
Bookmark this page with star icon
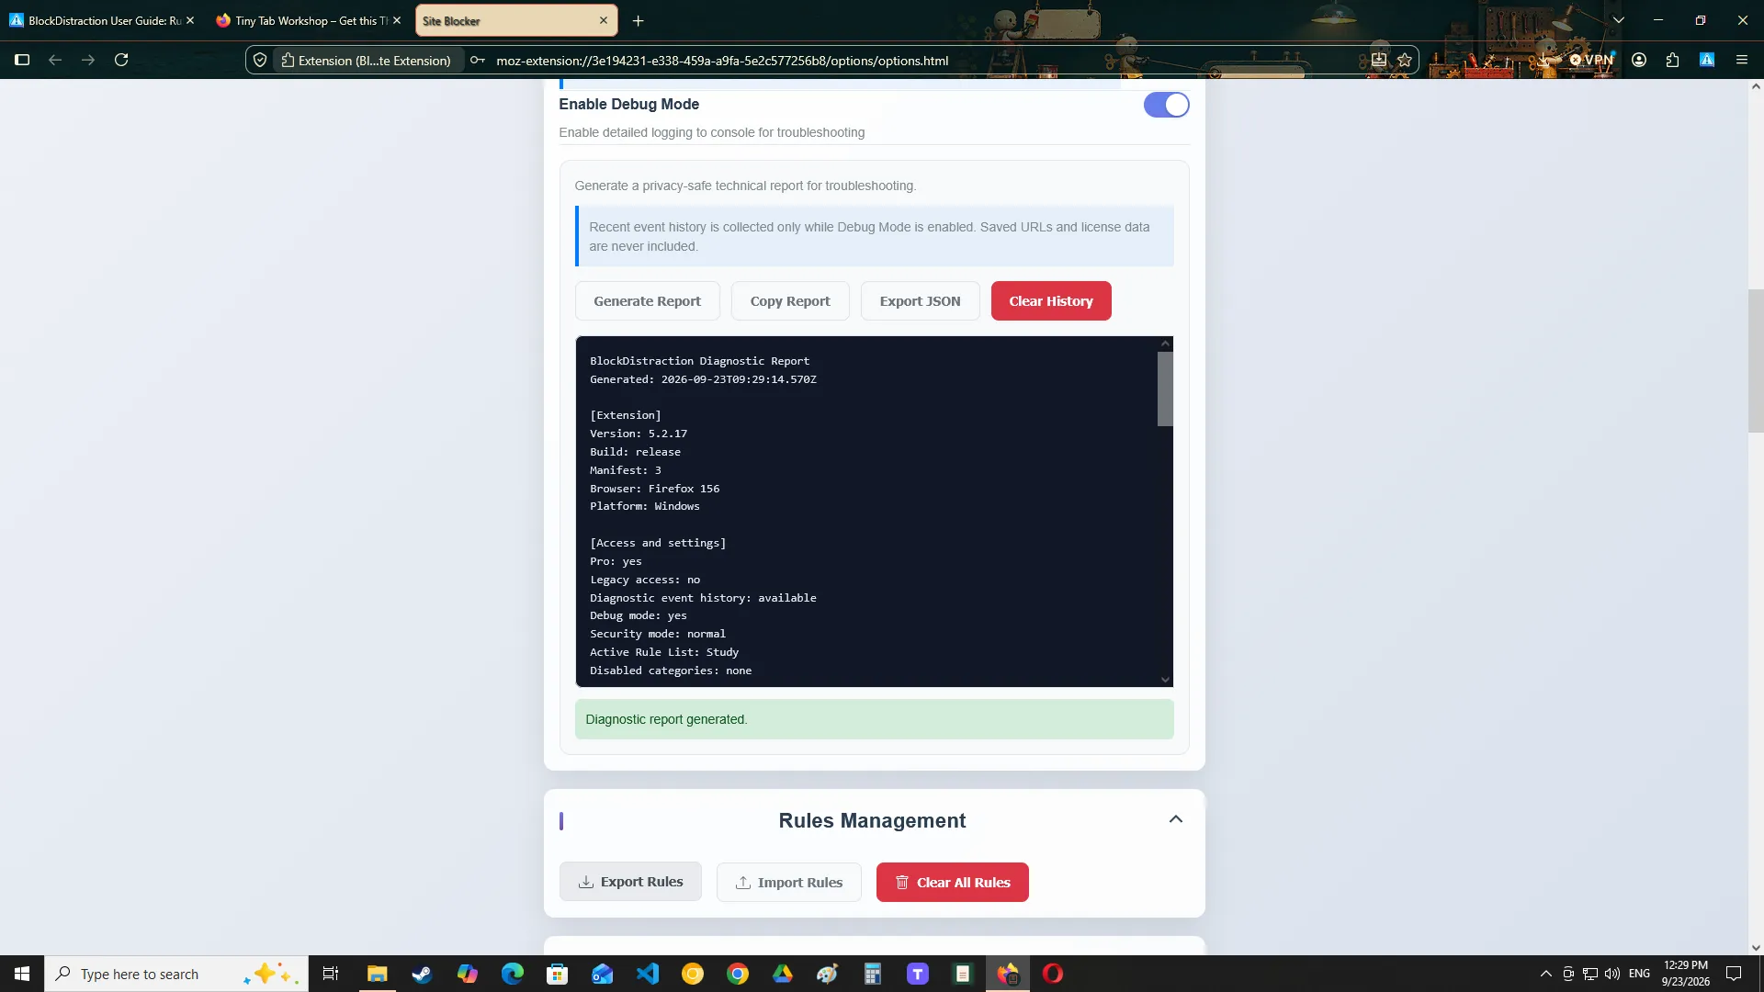1405,60
